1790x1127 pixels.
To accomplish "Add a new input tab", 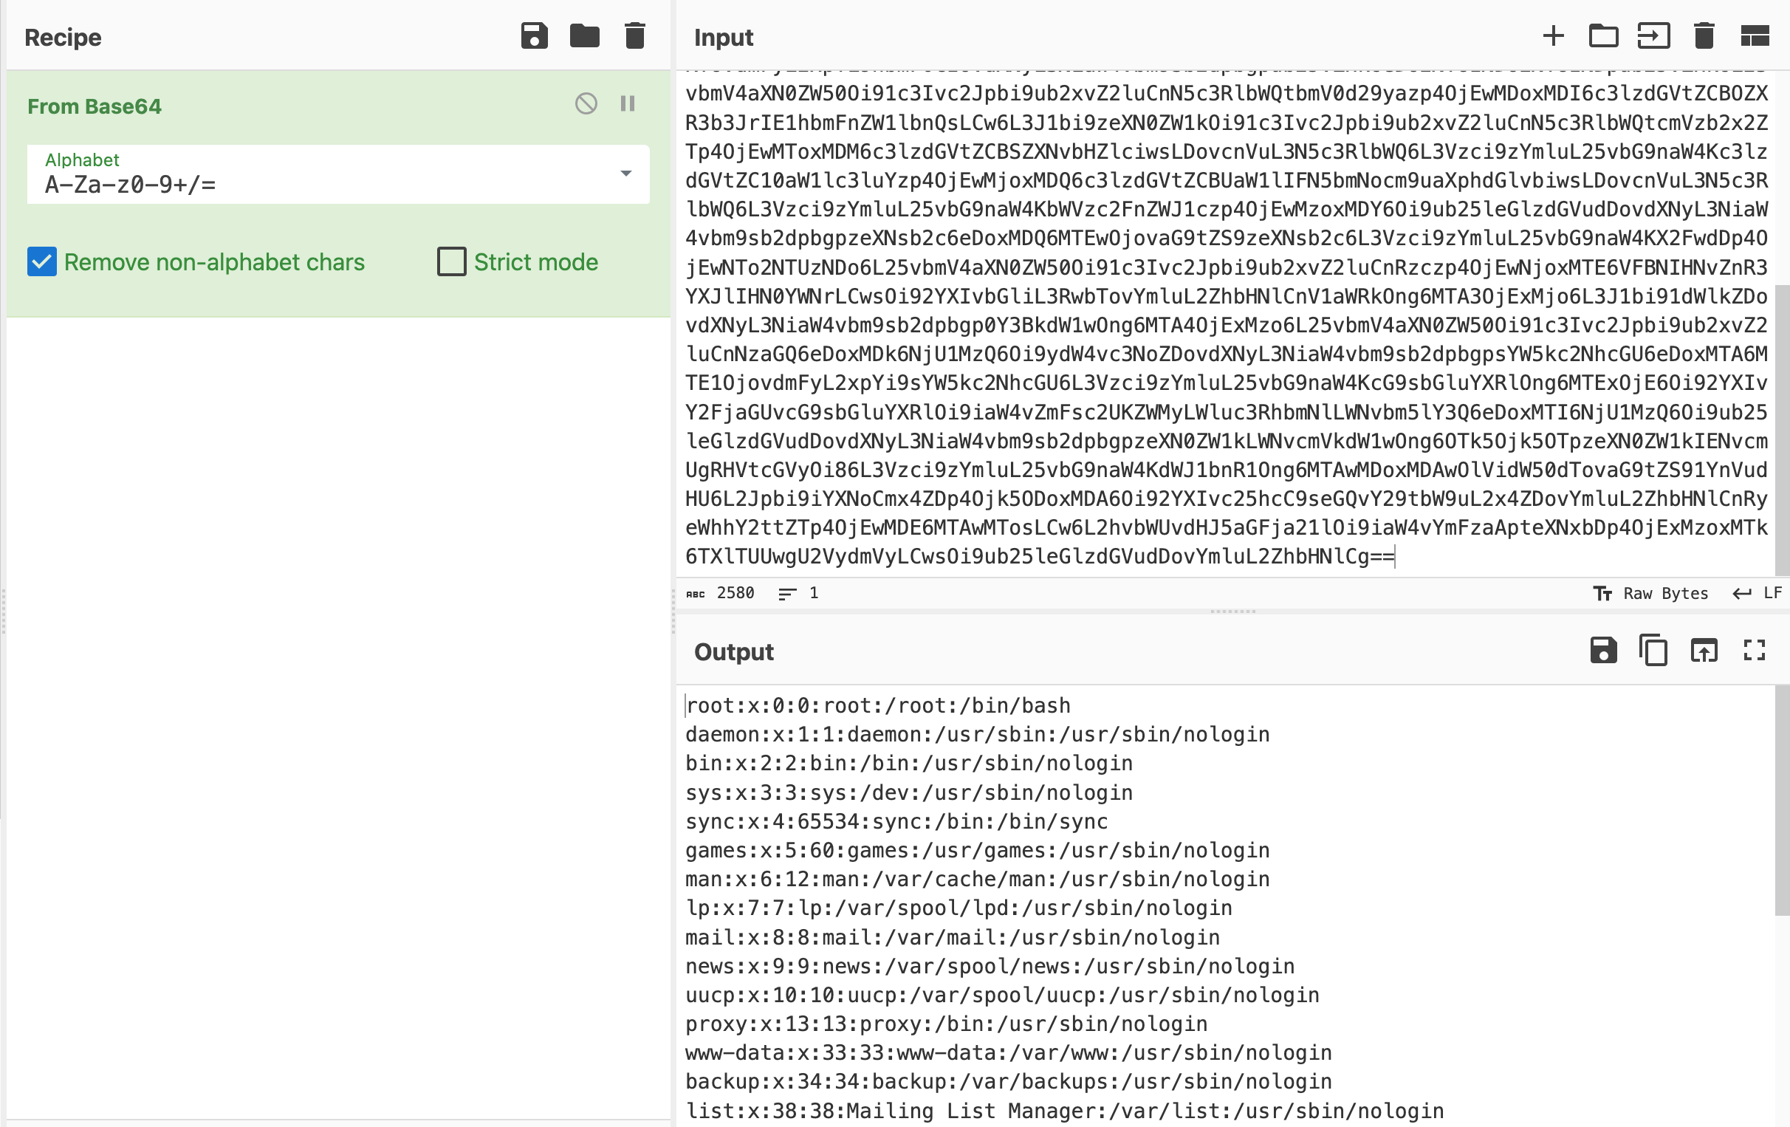I will [x=1554, y=35].
